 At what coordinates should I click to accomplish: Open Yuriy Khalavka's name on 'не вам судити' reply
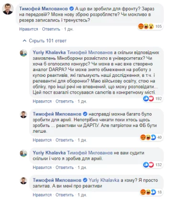point(49,153)
